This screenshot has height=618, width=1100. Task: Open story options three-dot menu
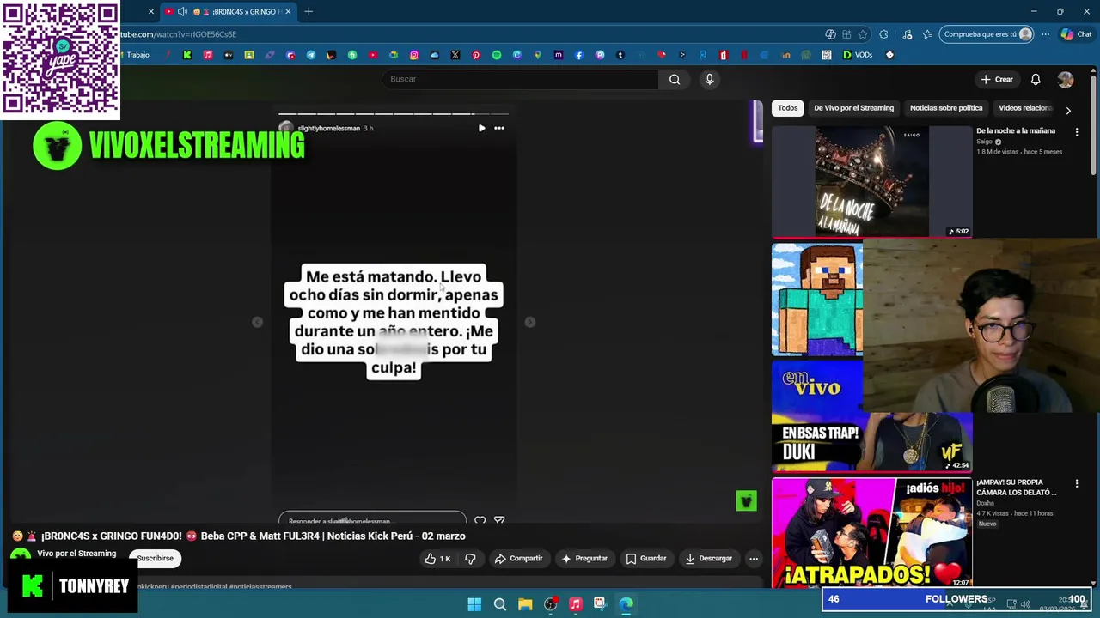499,128
